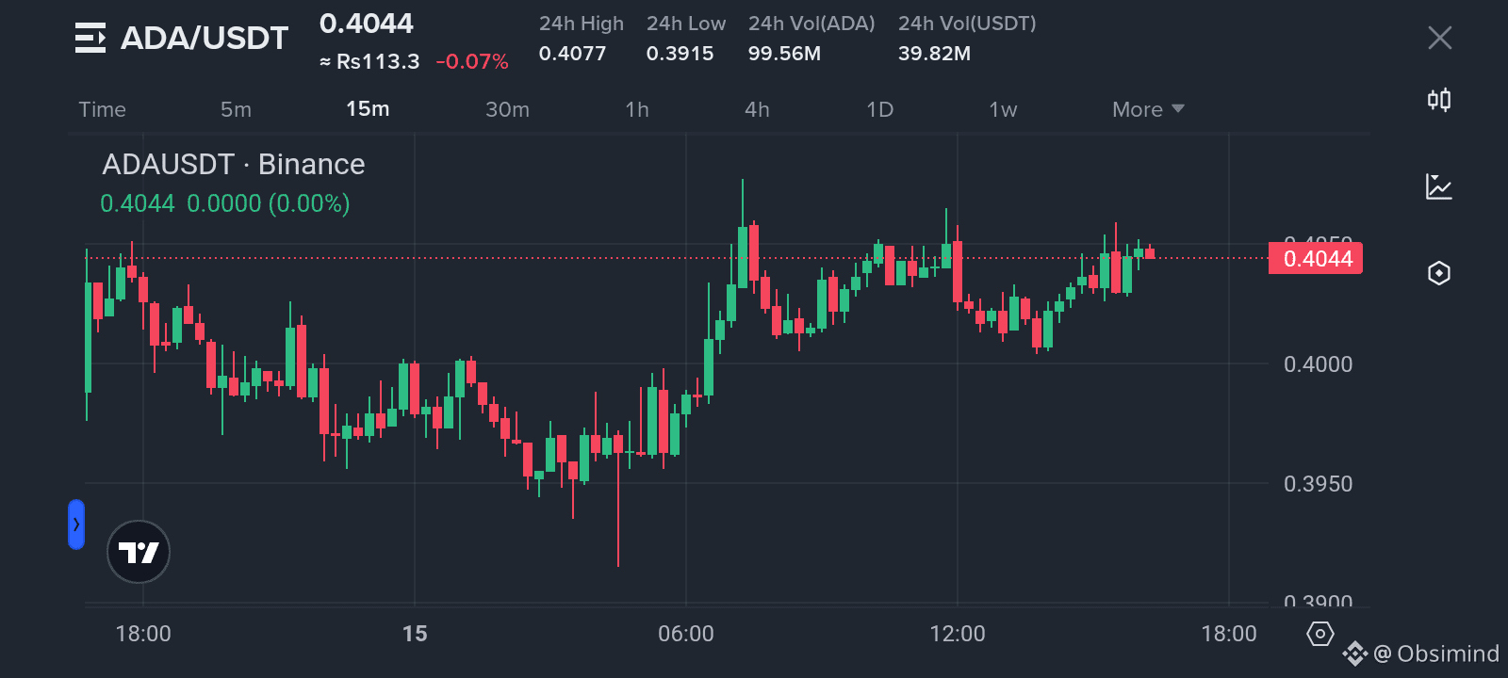Screen dimensions: 1508x678
Task: Expand the hidden left panel with blue arrow
Action: 76,525
